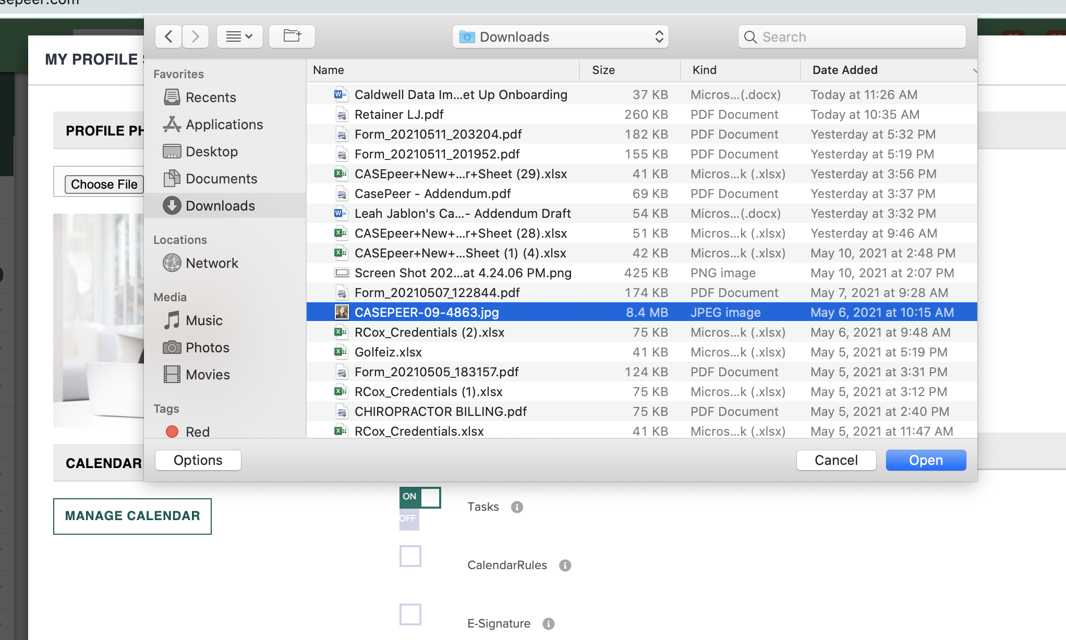Viewport: 1066px width, 640px height.
Task: Select CASEpeer+New+...r+Sheet (29).xlsx
Action: coord(641,174)
